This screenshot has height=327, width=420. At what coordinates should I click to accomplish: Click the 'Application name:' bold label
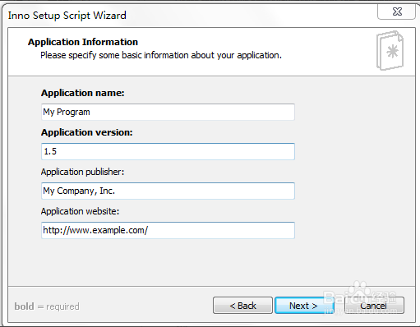83,93
